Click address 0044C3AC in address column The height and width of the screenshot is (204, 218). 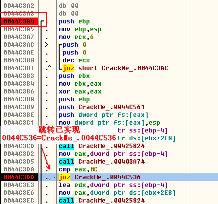[19, 45]
